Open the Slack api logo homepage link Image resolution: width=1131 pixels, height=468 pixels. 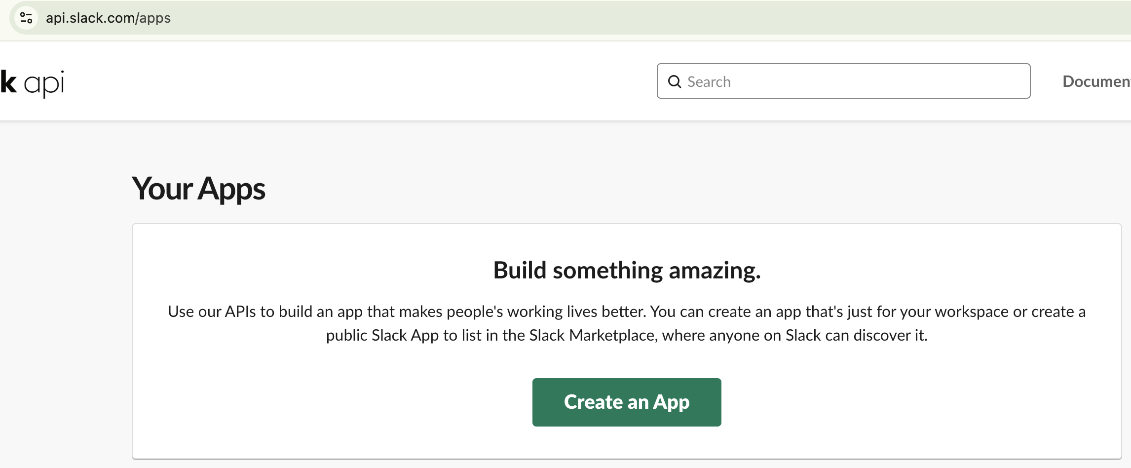(33, 82)
